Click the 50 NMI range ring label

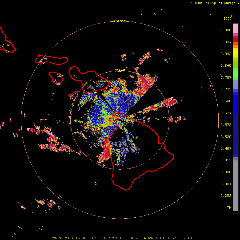tap(120, 70)
